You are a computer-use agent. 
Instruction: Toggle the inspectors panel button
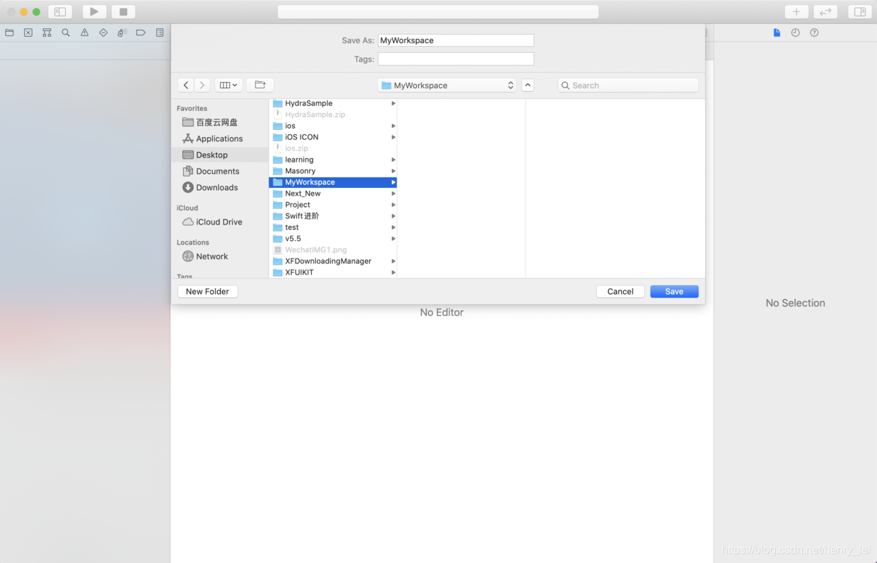860,12
